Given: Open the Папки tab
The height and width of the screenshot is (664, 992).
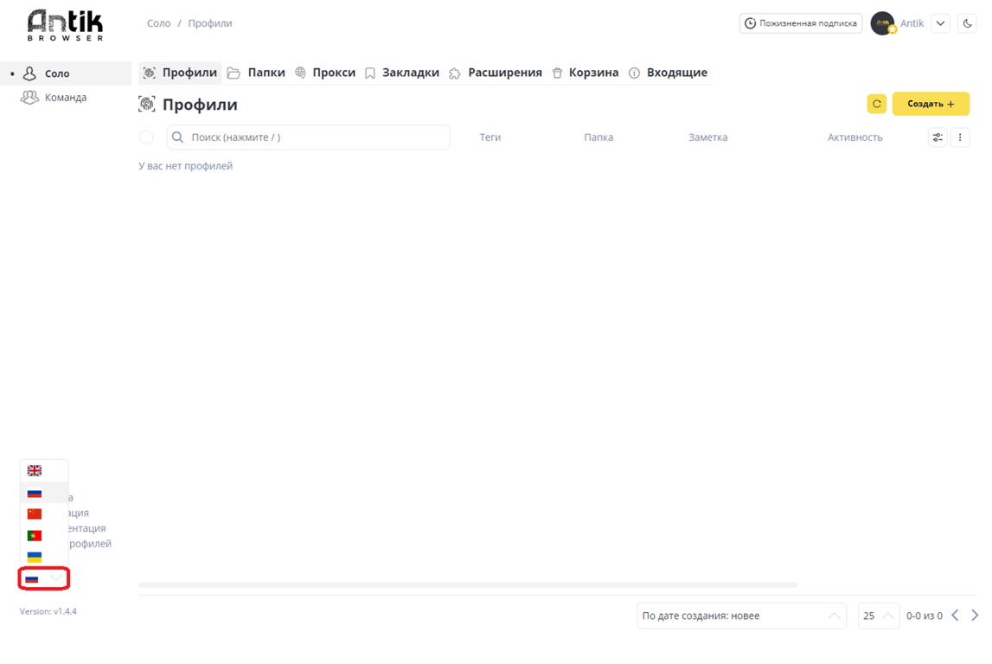Looking at the screenshot, I should tap(256, 73).
